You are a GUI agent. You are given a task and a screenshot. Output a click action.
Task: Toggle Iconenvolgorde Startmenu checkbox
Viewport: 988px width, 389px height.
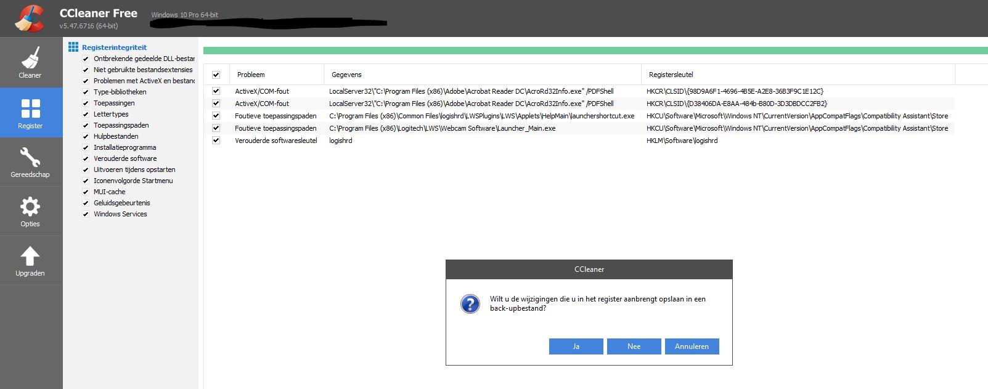pos(86,181)
